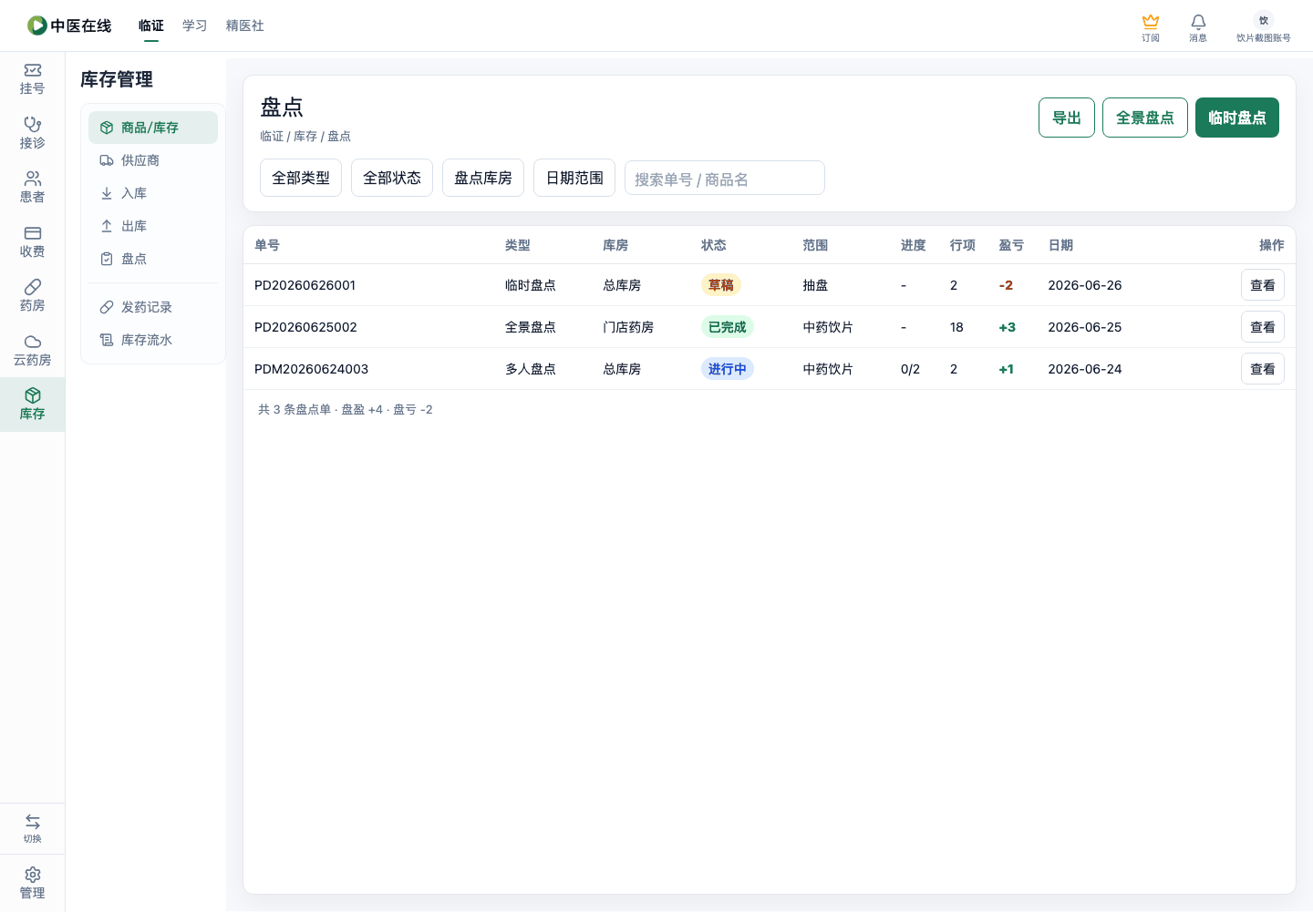Click breadcrumb 临证
1313x912 pixels.
pyautogui.click(x=272, y=136)
